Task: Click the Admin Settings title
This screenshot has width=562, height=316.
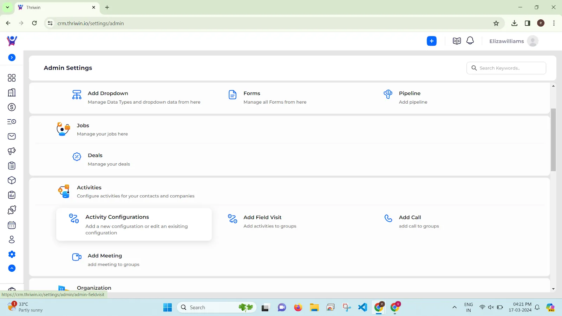Action: 68,68
